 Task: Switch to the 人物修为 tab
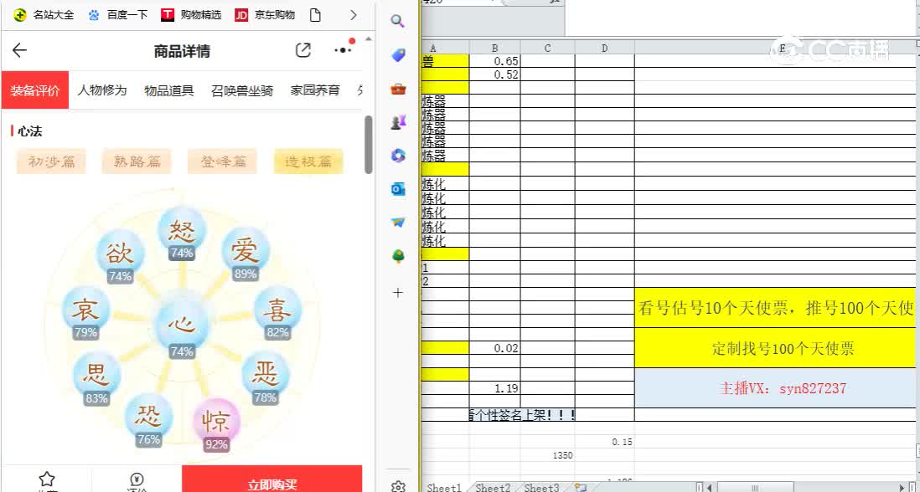[x=102, y=90]
